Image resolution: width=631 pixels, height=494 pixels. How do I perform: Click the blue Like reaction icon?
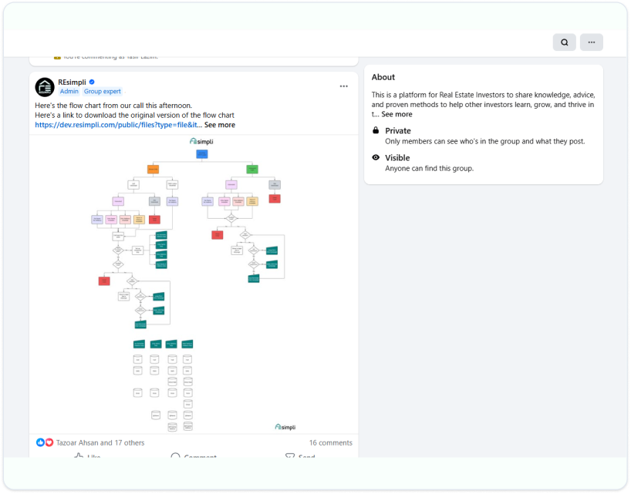pyautogui.click(x=41, y=442)
